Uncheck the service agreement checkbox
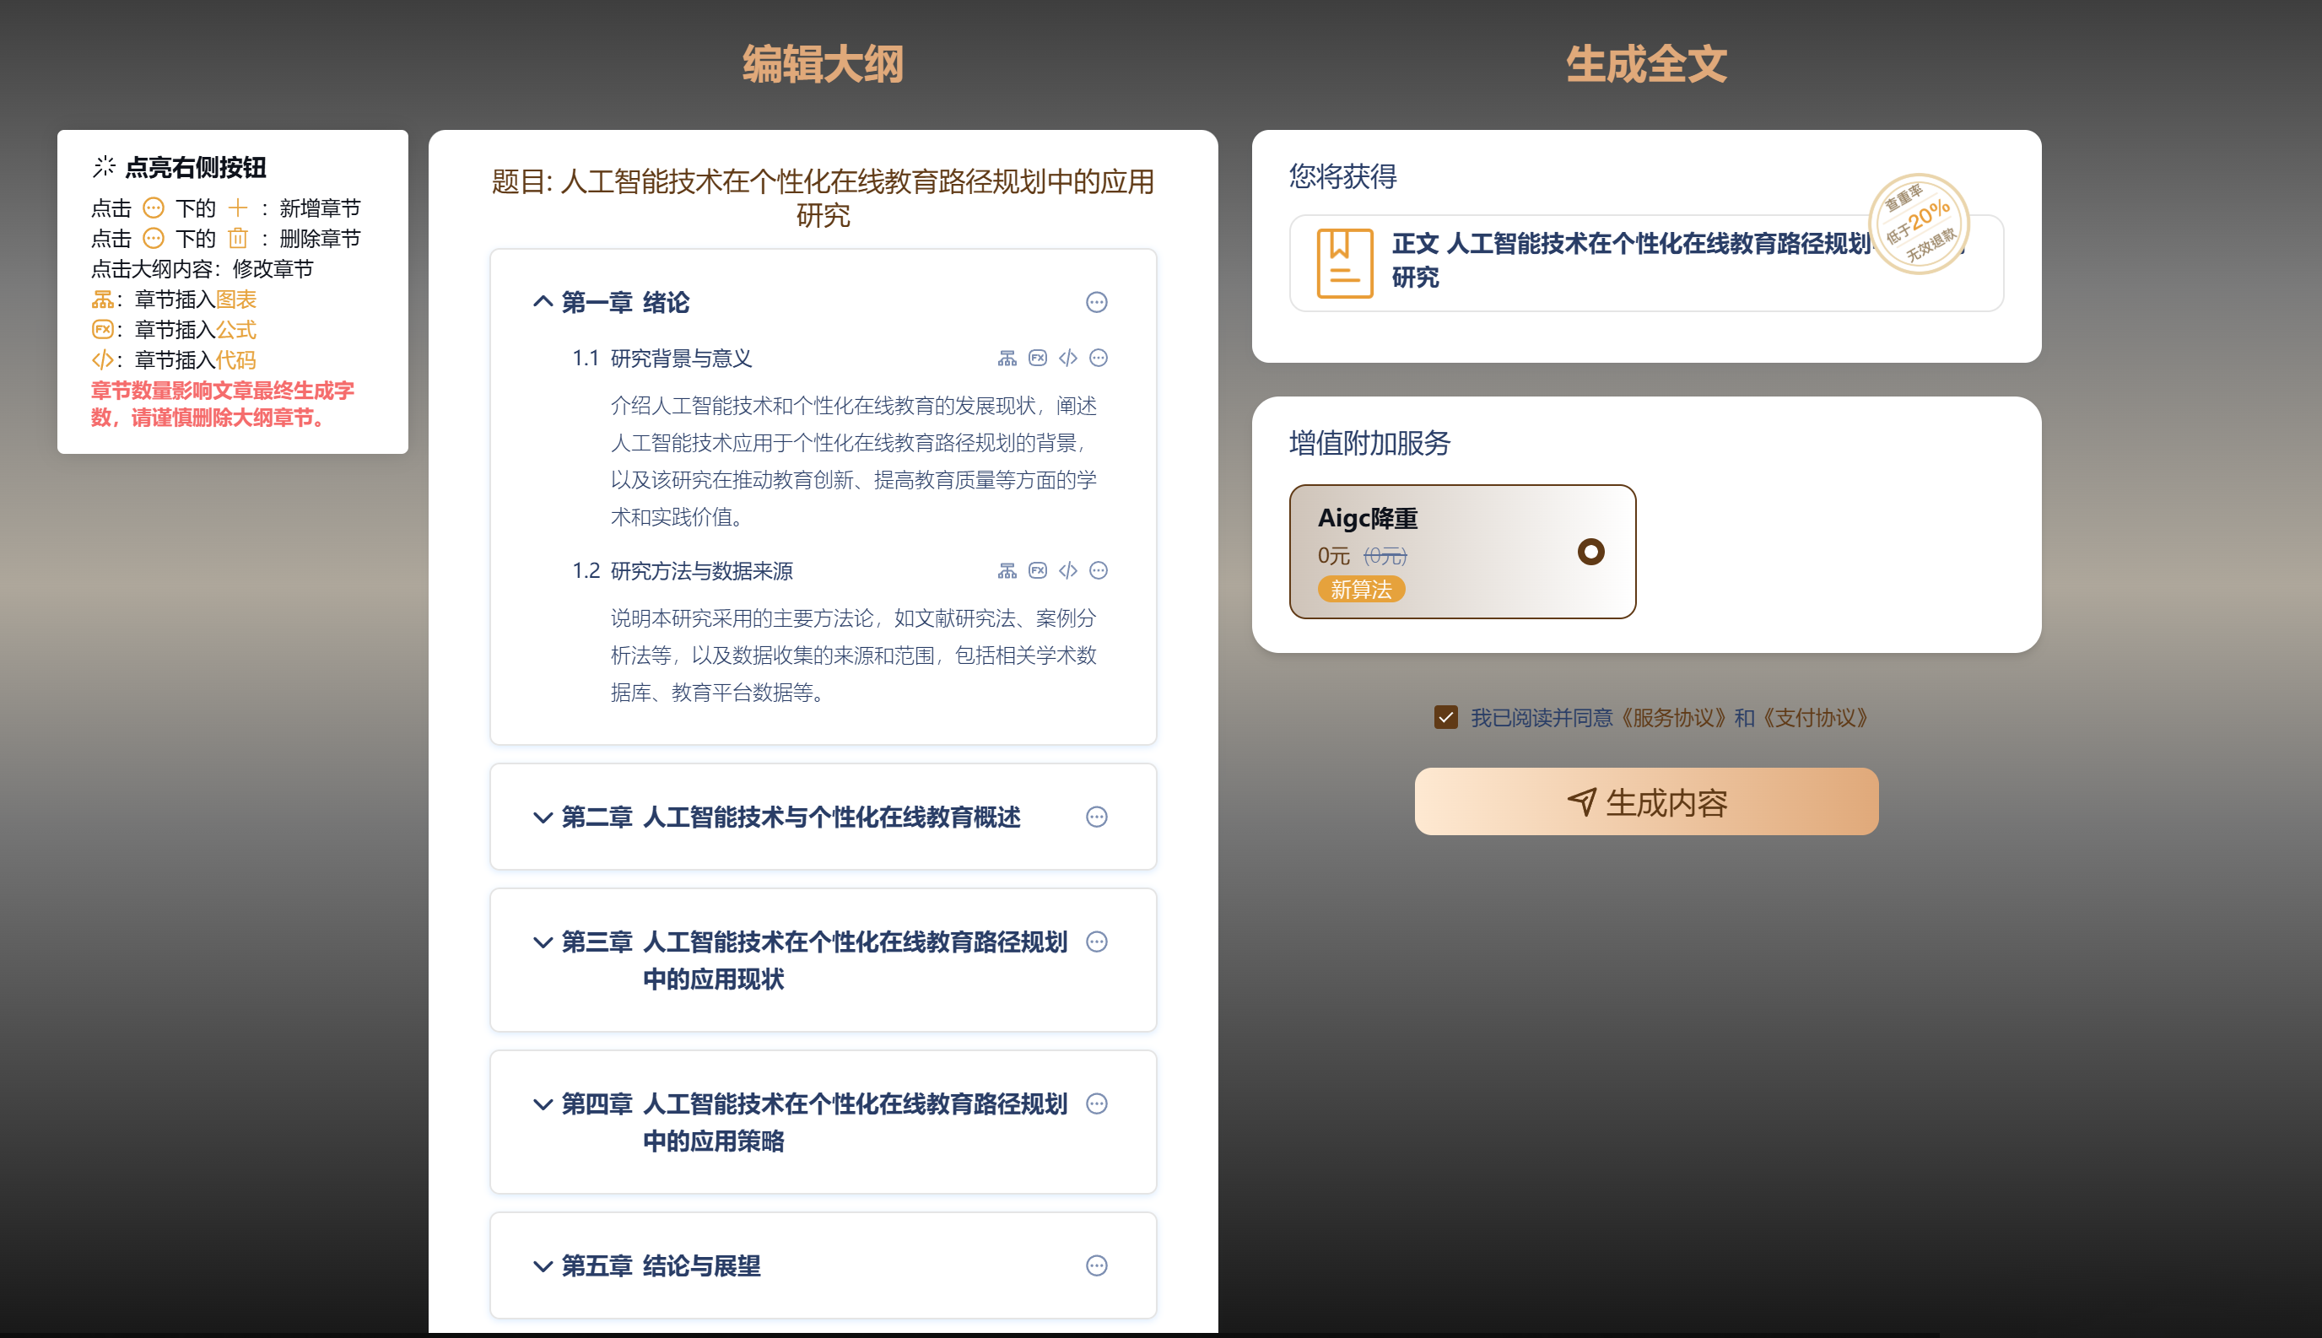The height and width of the screenshot is (1338, 2322). click(x=1445, y=718)
